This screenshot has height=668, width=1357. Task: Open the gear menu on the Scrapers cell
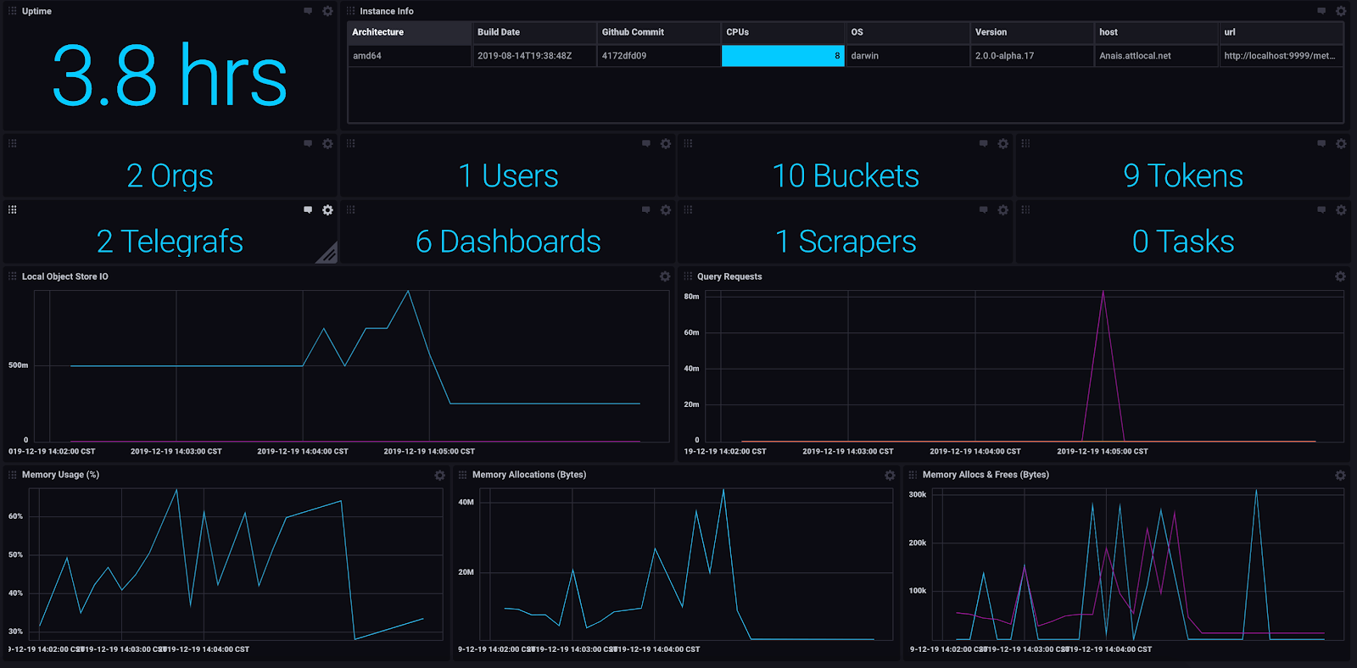pyautogui.click(x=1003, y=210)
